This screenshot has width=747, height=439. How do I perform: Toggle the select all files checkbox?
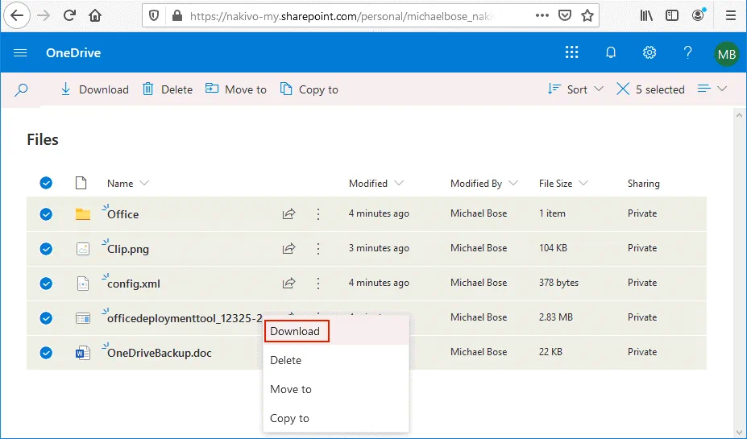(x=46, y=184)
